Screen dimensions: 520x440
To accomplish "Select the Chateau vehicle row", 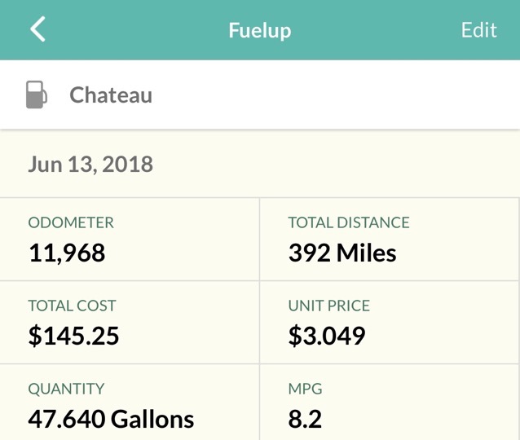I will pyautogui.click(x=260, y=95).
